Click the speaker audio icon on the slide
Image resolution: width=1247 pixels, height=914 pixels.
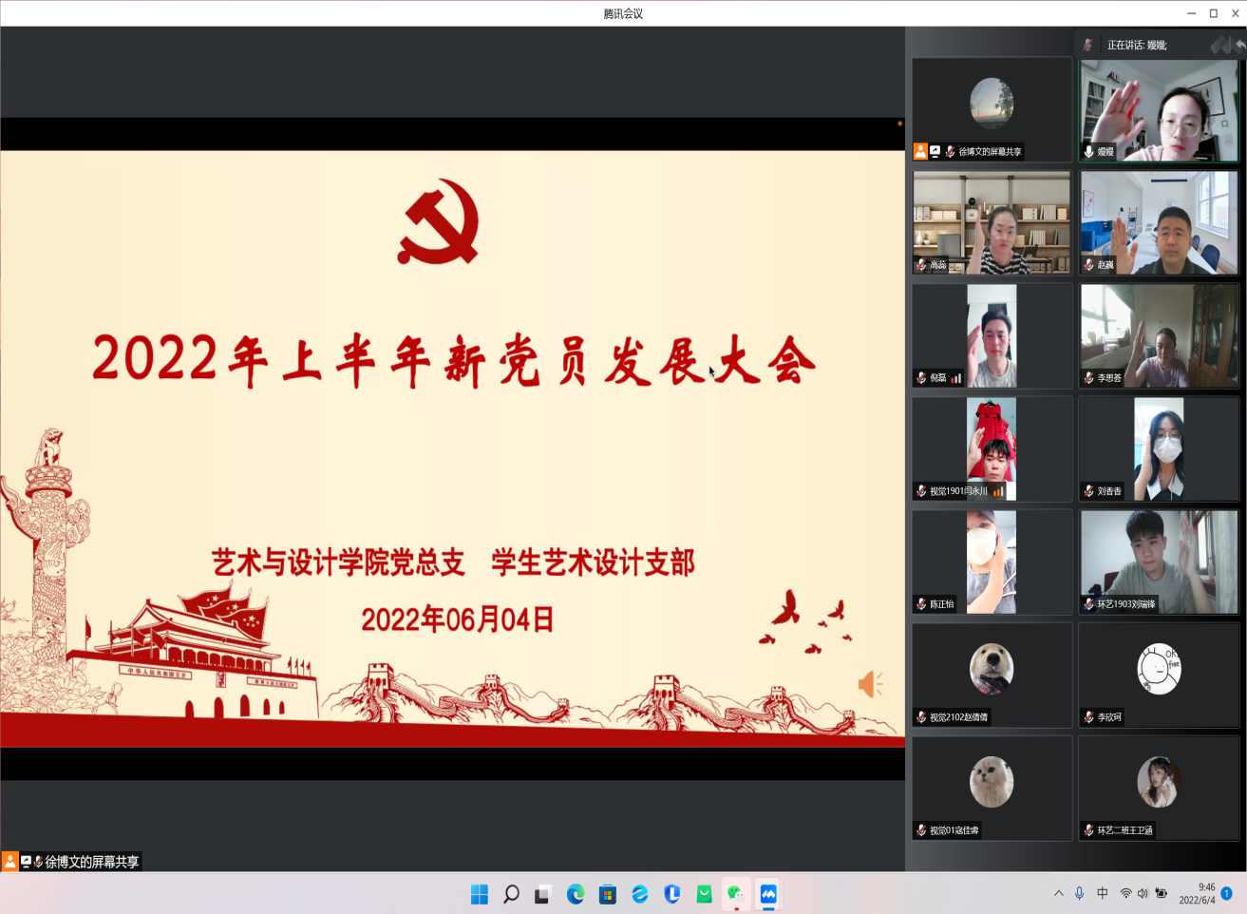pyautogui.click(x=869, y=684)
